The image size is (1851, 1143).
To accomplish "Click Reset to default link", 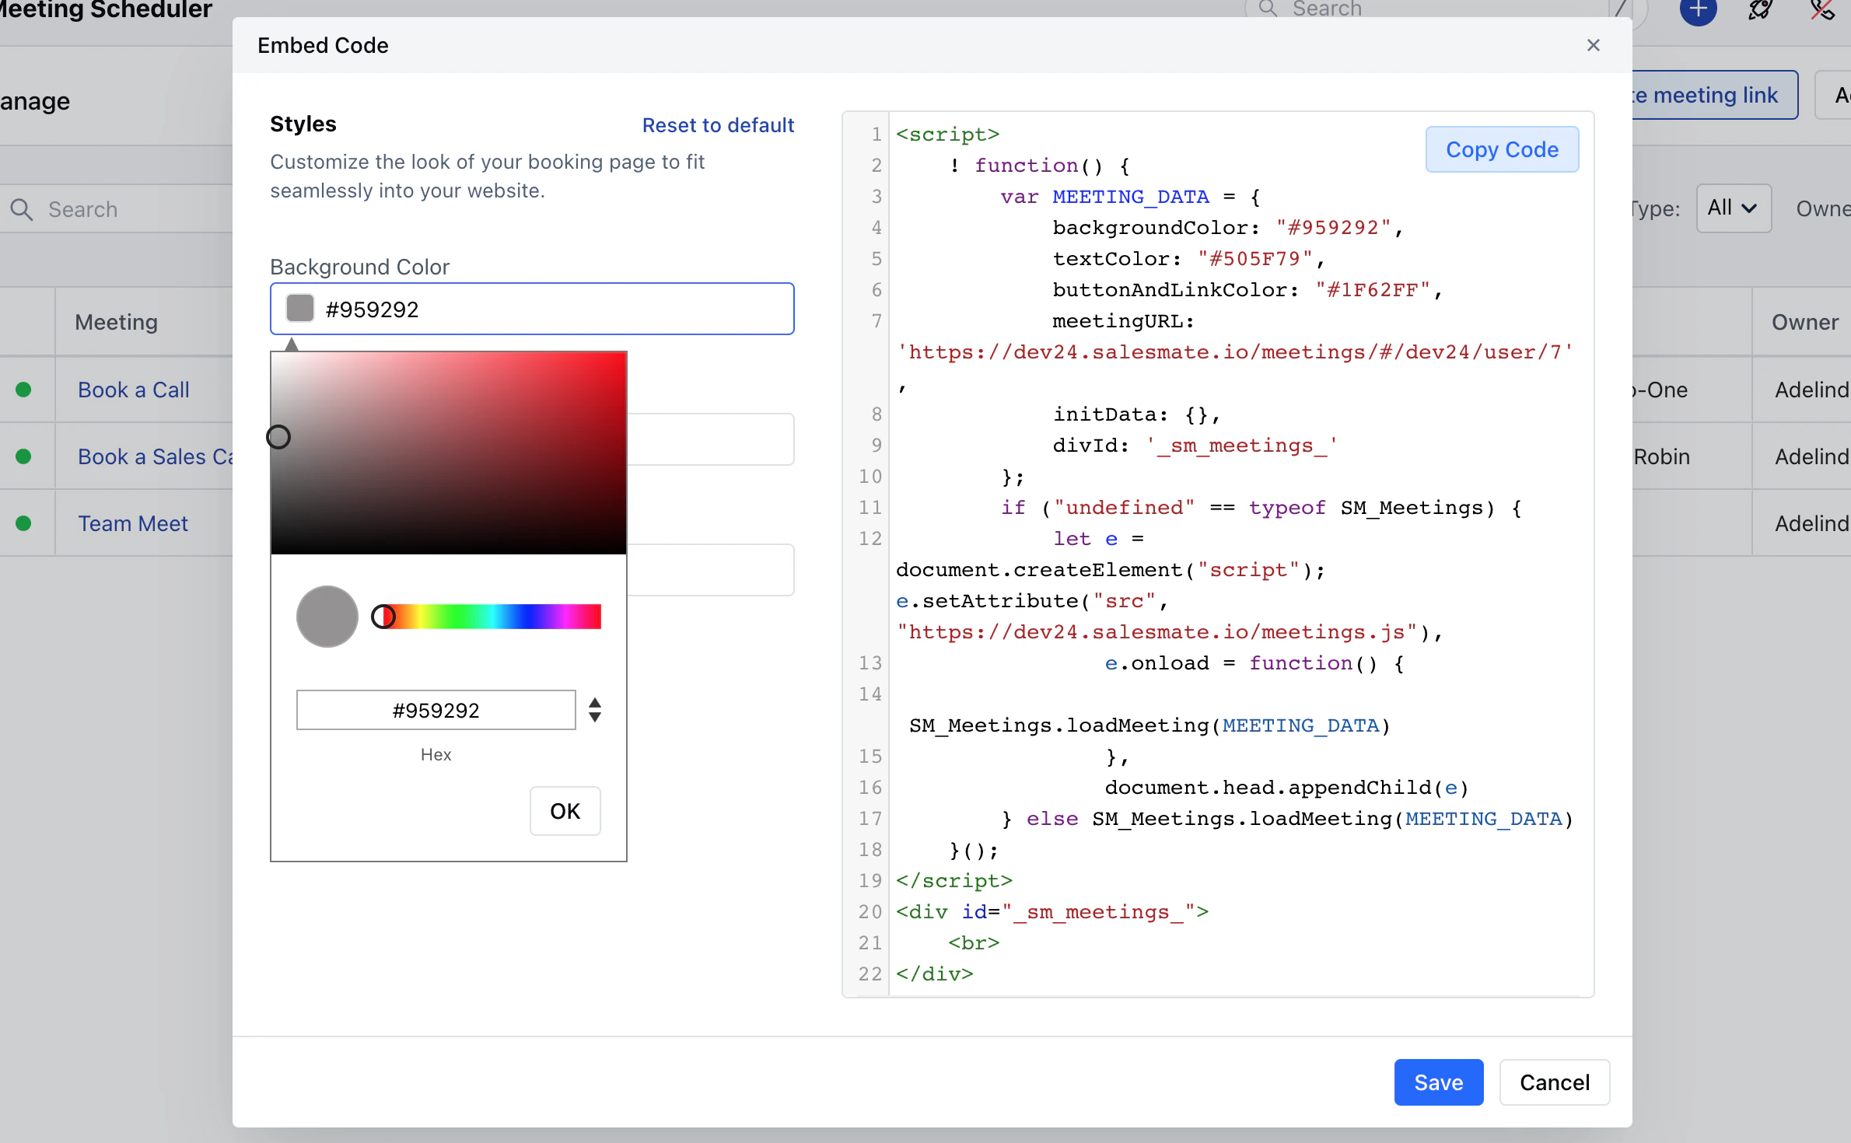I will pyautogui.click(x=718, y=125).
